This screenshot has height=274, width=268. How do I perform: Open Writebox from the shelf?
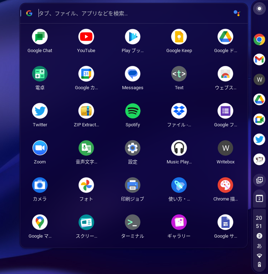click(259, 80)
